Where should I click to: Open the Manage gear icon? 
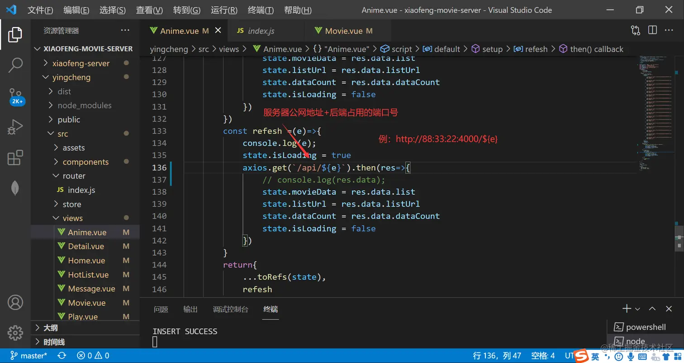point(15,333)
